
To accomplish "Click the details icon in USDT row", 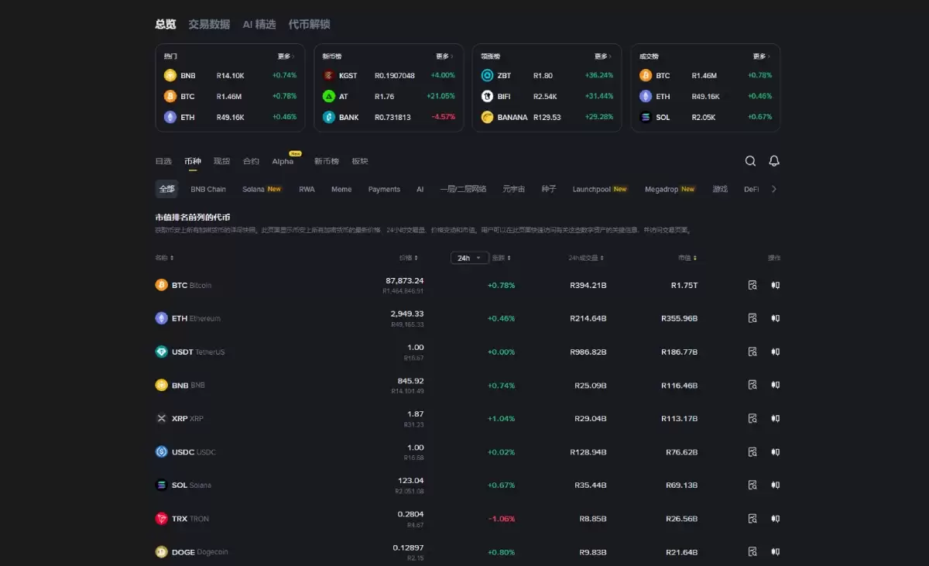I will pyautogui.click(x=752, y=352).
